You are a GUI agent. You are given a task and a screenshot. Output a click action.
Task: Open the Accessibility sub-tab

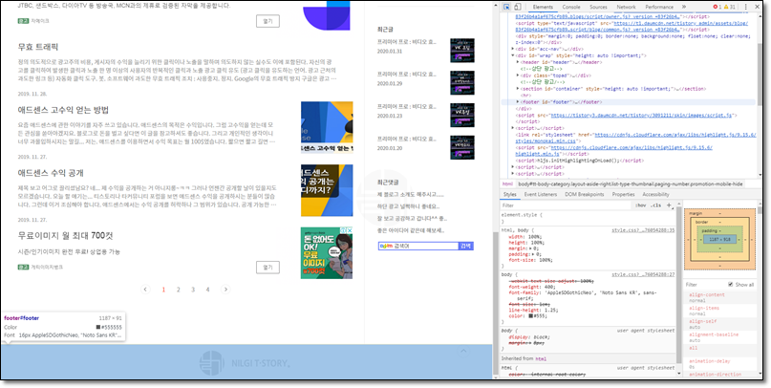[x=655, y=194]
